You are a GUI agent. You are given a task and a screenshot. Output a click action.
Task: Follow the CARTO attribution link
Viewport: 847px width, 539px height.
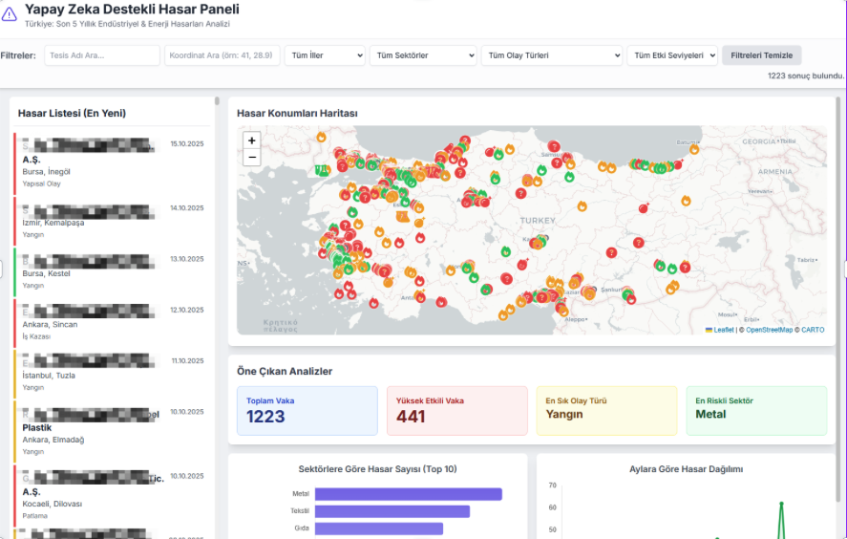click(x=813, y=330)
